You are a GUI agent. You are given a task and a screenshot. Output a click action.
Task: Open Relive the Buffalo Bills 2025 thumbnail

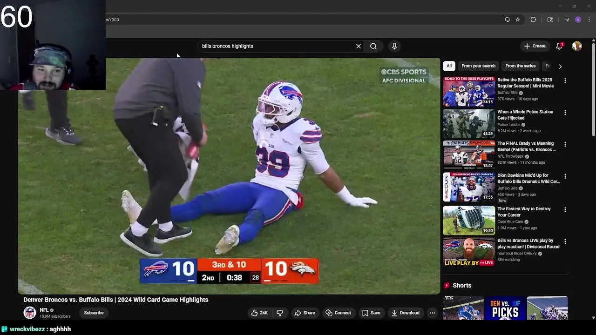coord(469,92)
